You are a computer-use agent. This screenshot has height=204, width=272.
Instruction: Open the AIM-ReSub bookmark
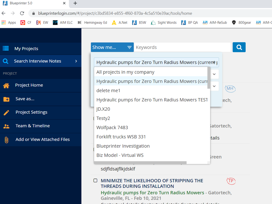click(x=215, y=23)
